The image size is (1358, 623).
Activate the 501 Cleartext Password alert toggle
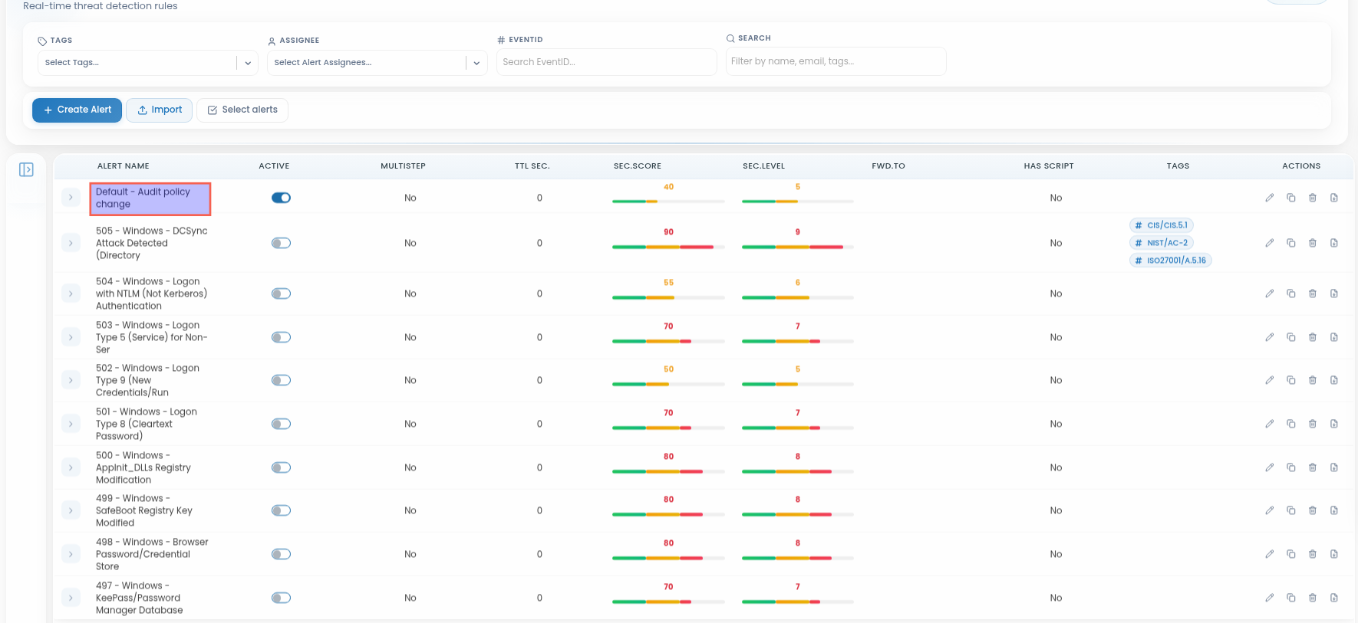point(281,424)
